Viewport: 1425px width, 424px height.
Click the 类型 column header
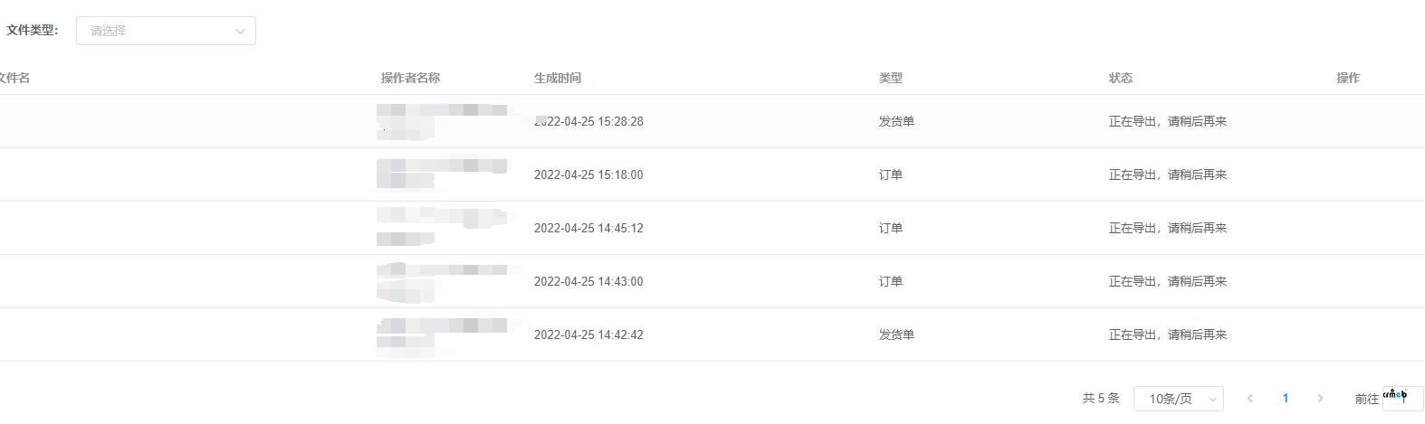point(891,78)
